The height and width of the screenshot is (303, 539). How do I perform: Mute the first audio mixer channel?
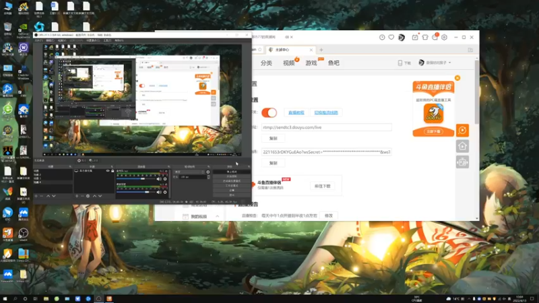159,179
